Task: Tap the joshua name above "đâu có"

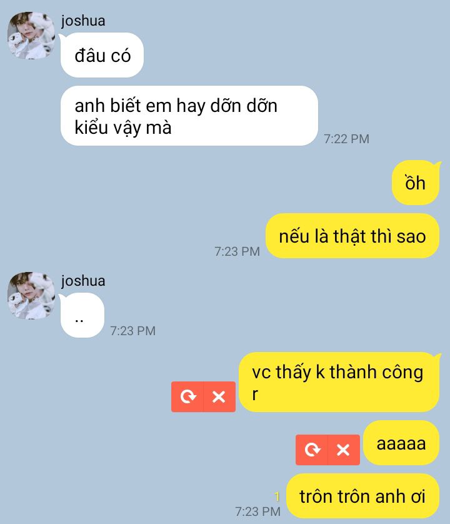Action: pyautogui.click(x=83, y=21)
